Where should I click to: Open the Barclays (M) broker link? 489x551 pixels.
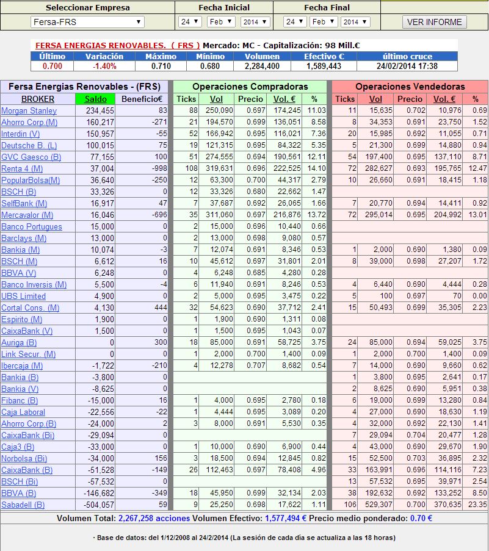[x=24, y=238]
